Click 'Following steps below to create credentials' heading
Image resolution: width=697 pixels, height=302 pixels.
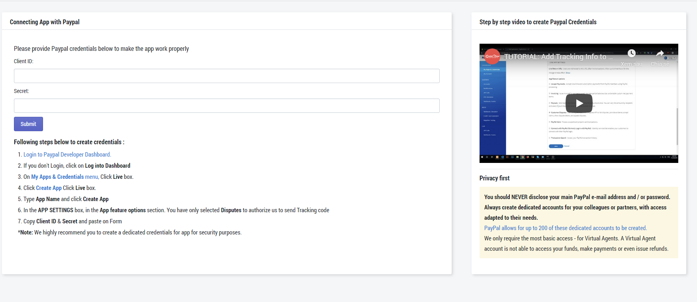(x=69, y=142)
